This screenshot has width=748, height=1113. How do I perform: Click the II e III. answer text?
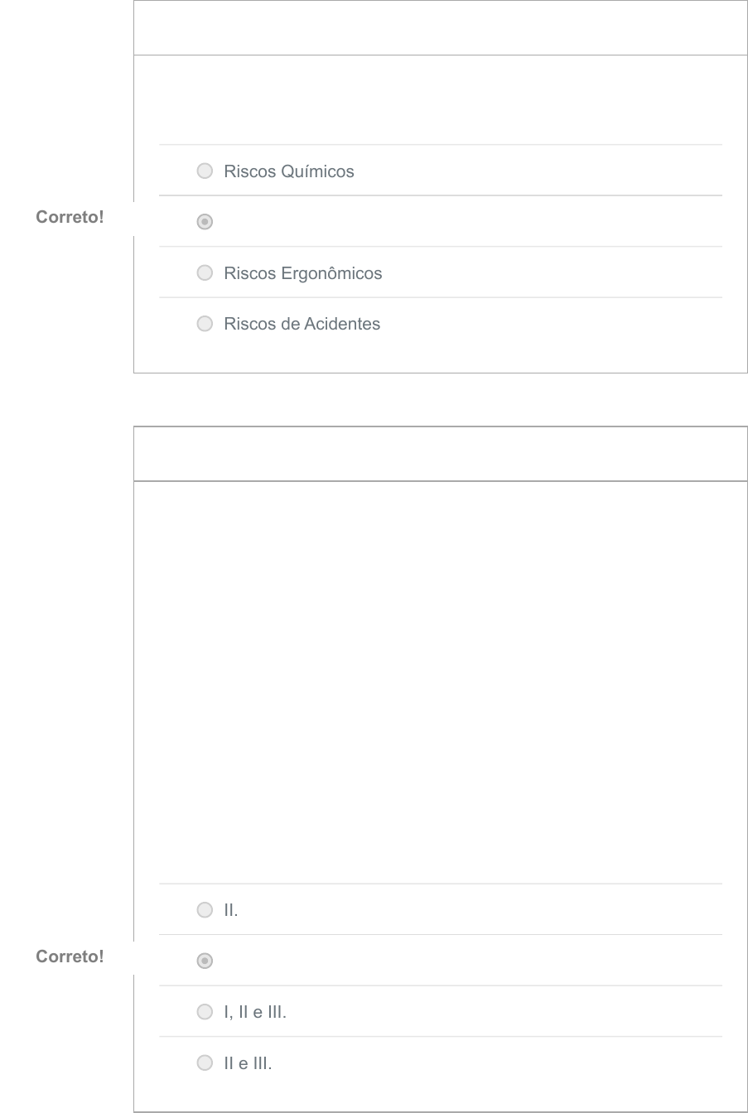coord(248,1063)
